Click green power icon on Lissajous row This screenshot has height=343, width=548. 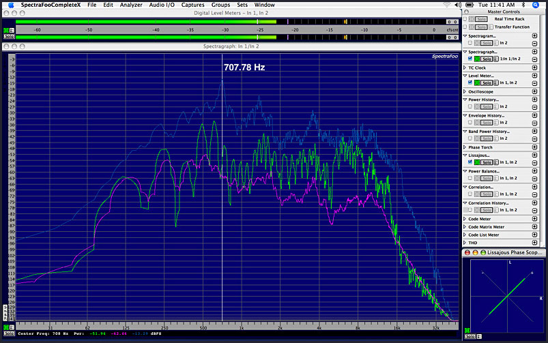pos(477,162)
